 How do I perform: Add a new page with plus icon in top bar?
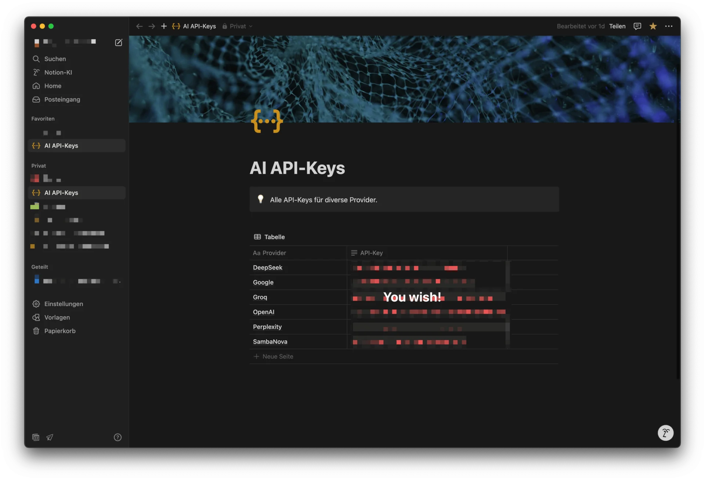point(164,26)
